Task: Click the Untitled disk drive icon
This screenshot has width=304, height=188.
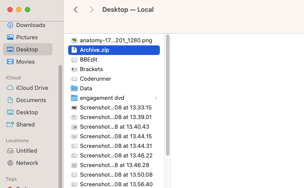Action: [x=10, y=150]
